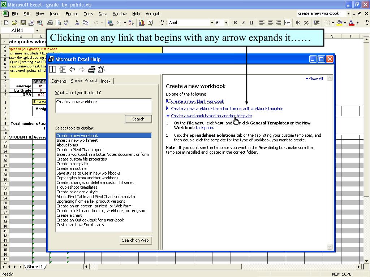Click the Copy toolbar icon
370x277 pixels.
pyautogui.click(x=85, y=23)
